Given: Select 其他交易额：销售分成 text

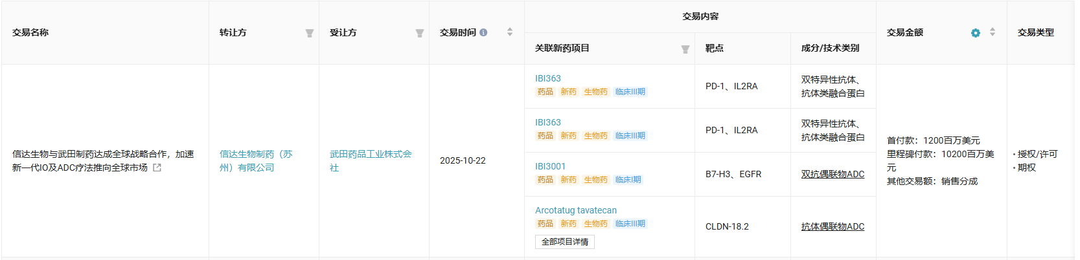Looking at the screenshot, I should tap(932, 181).
